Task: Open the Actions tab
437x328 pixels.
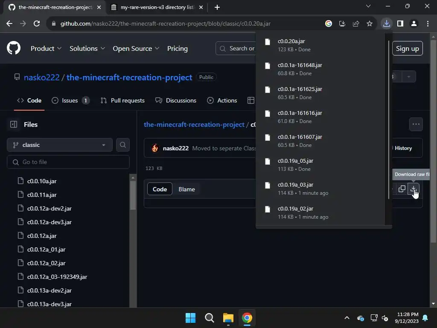Action: coord(222,100)
